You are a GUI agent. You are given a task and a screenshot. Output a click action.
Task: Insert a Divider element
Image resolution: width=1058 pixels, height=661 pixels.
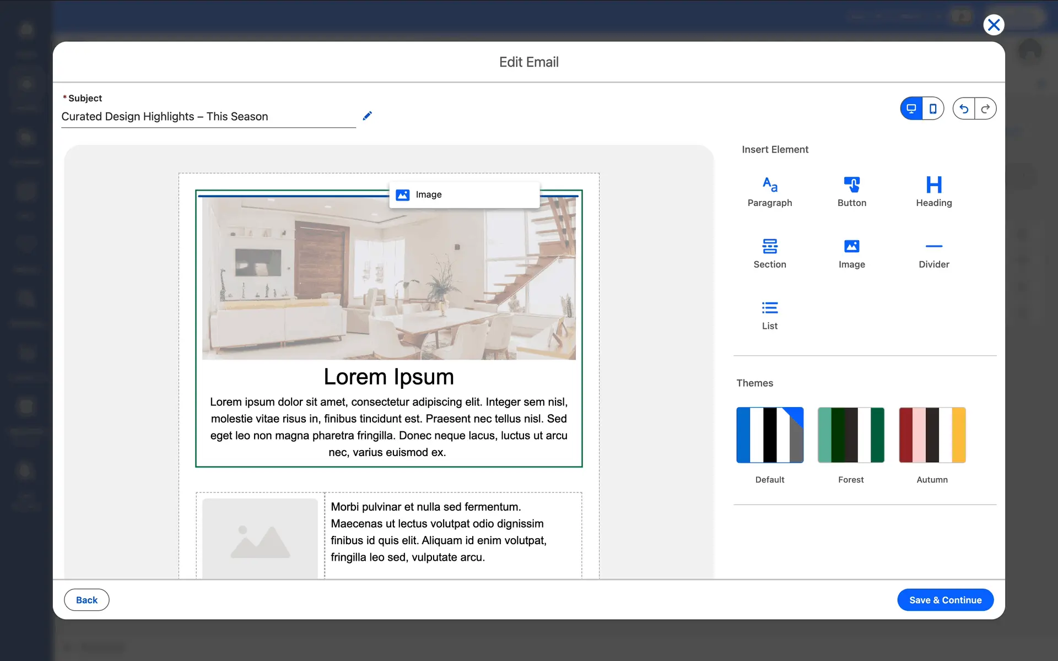click(933, 253)
